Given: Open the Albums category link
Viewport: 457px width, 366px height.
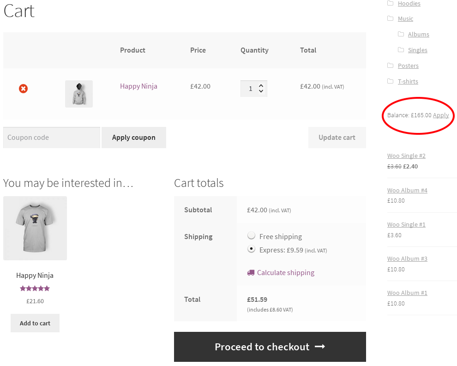Looking at the screenshot, I should tap(419, 35).
